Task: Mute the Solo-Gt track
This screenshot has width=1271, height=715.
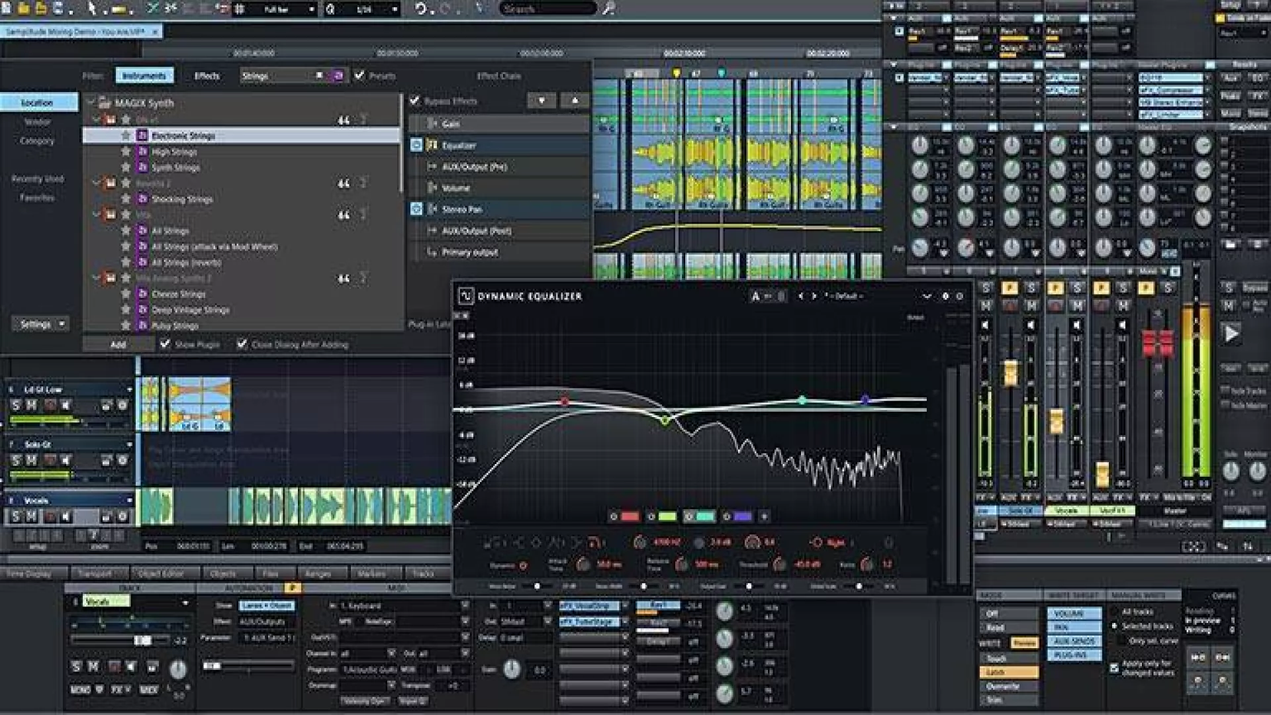Action: pyautogui.click(x=31, y=459)
